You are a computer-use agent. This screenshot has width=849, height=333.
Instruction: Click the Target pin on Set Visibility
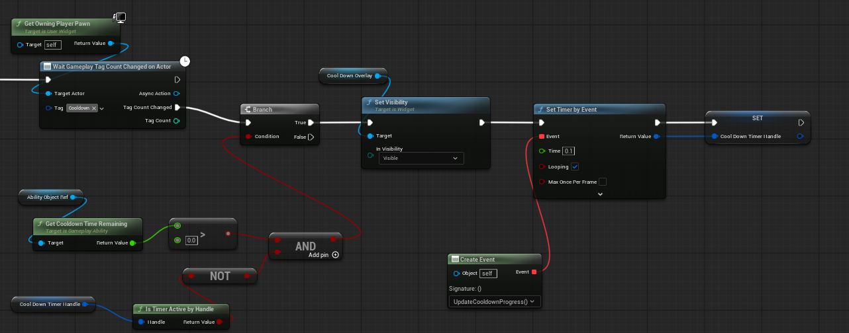point(370,136)
